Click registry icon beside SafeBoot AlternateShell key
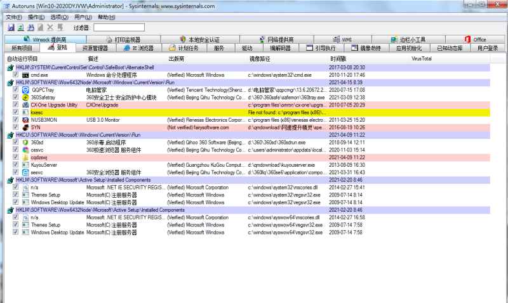 (x=10, y=68)
